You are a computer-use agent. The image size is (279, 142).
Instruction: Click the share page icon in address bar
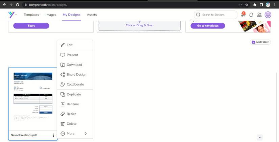[240, 5]
